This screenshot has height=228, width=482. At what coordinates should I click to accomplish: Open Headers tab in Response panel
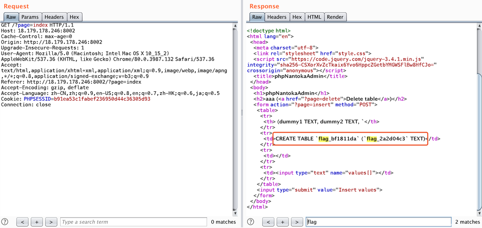pyautogui.click(x=277, y=17)
